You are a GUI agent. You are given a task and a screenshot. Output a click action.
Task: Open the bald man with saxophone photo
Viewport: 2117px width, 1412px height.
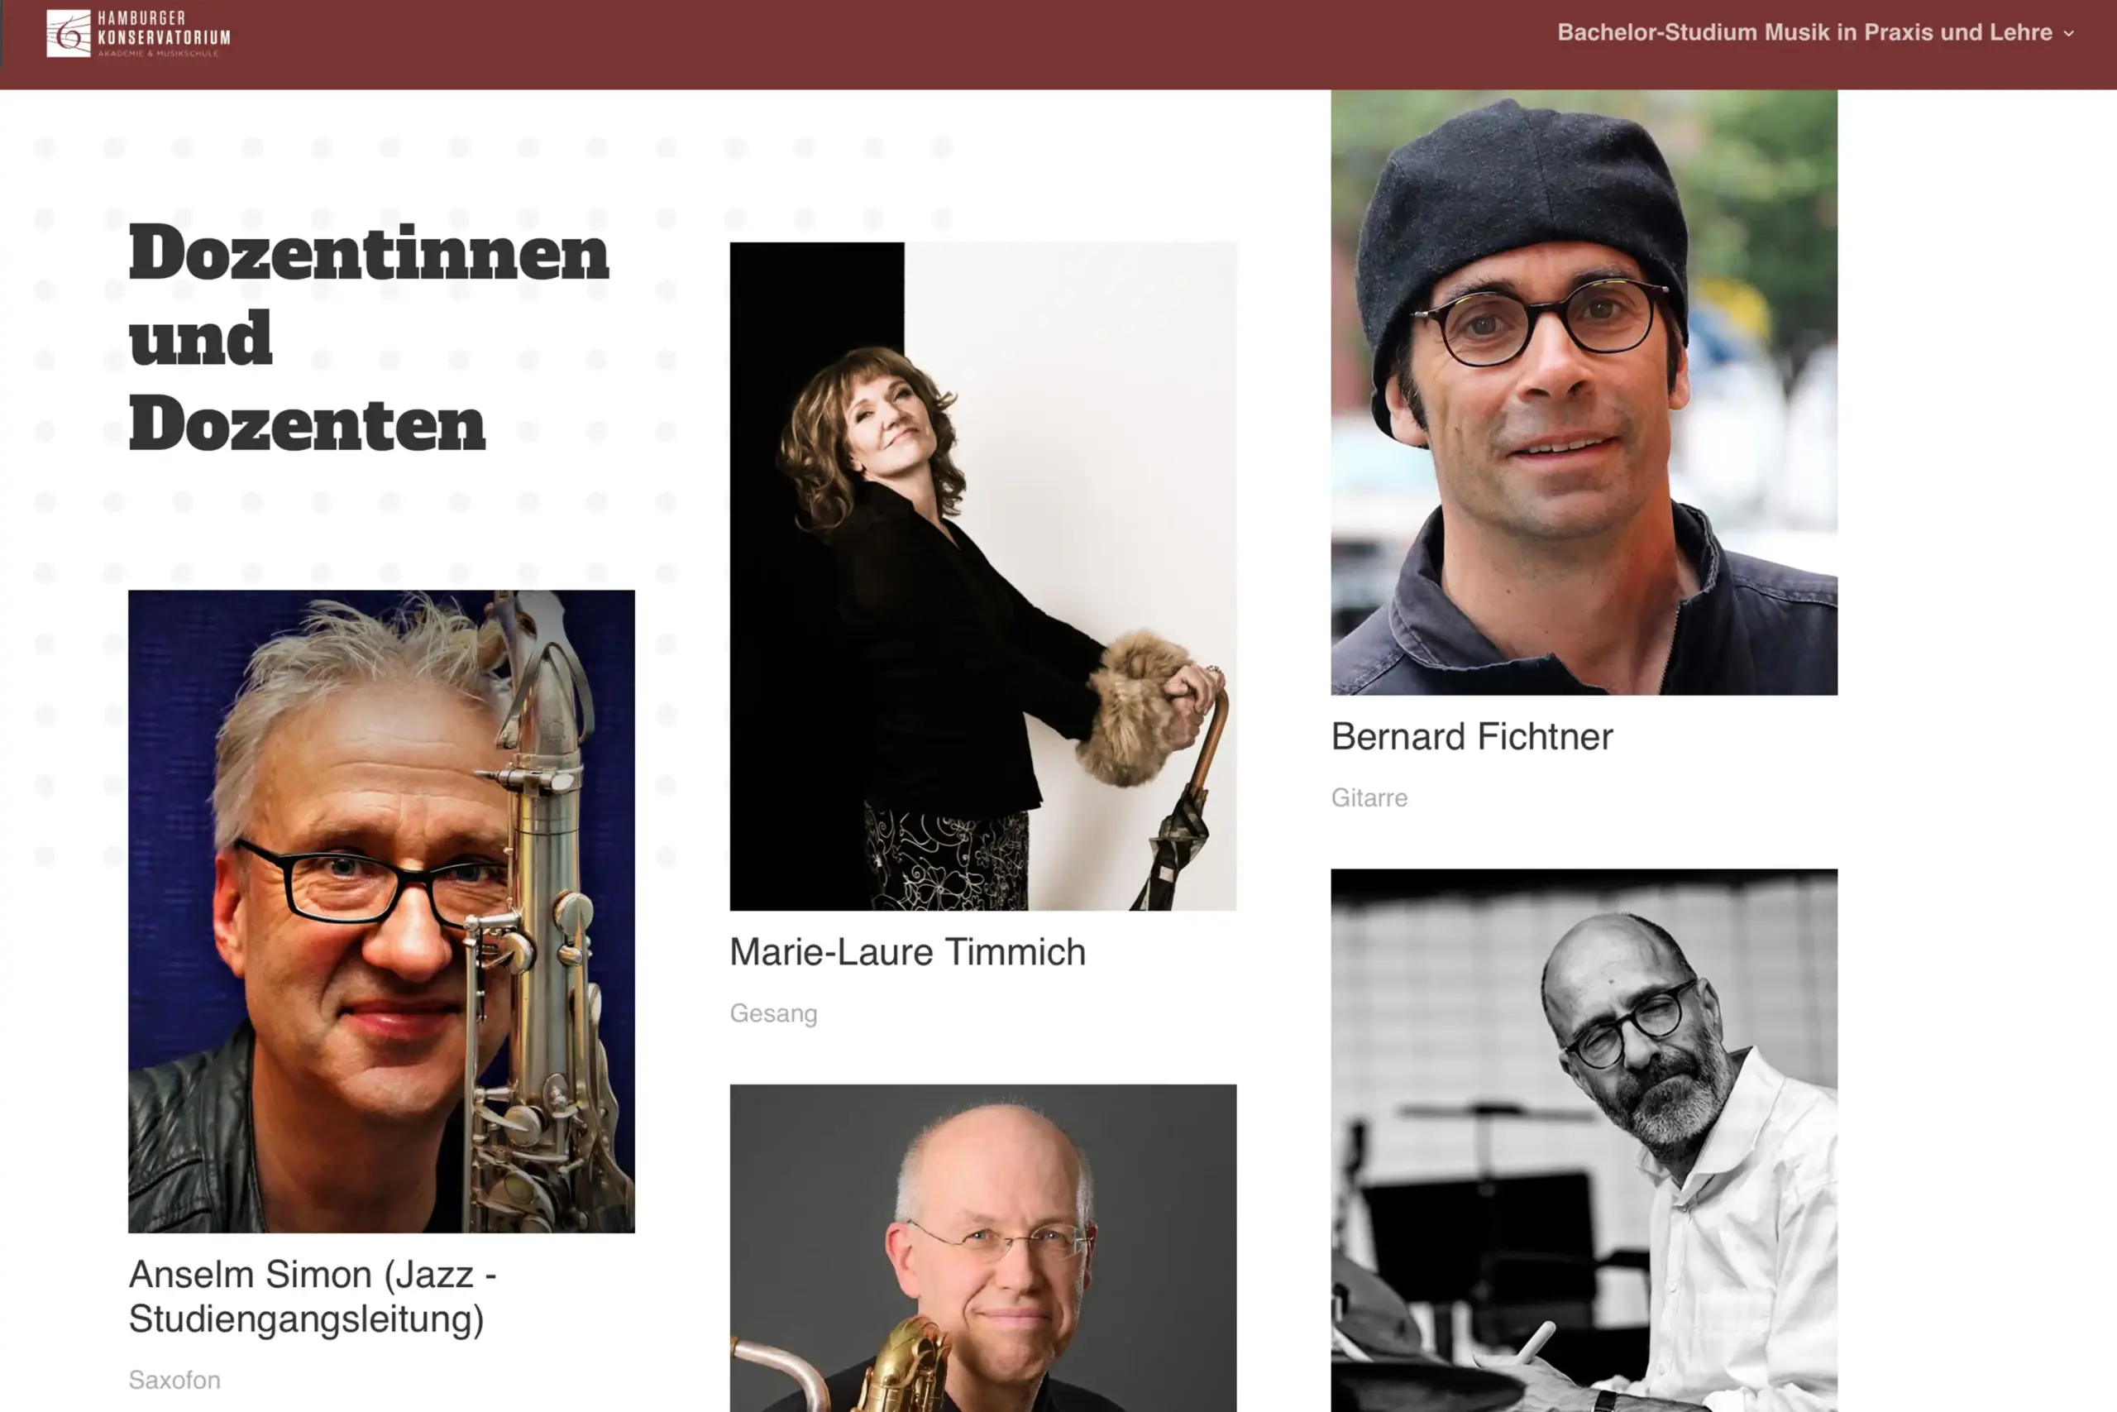[983, 1248]
